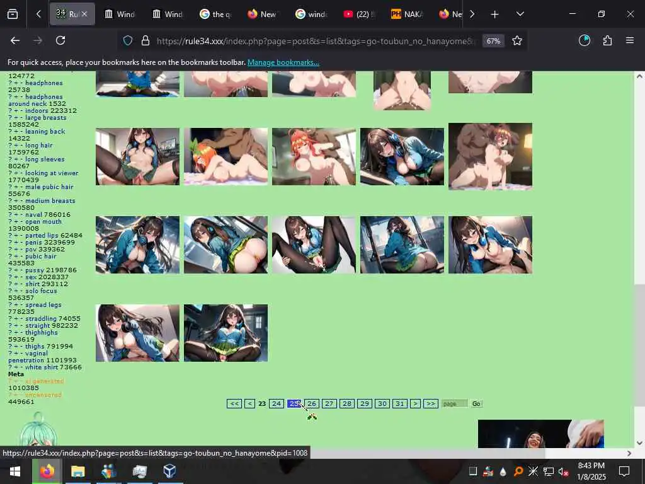Open results page 31
This screenshot has width=645, height=484.
point(400,404)
